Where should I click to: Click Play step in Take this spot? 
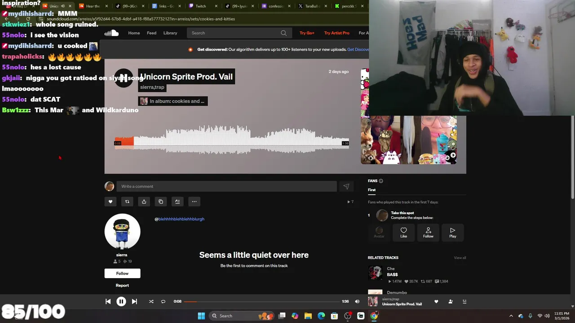(452, 232)
